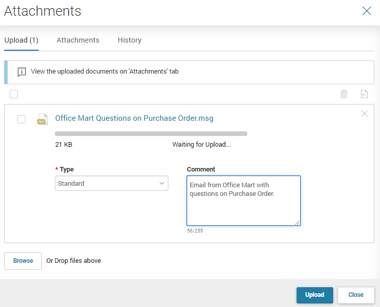Remove the file with the X icon
Screen dimensions: 380x307
tap(365, 114)
